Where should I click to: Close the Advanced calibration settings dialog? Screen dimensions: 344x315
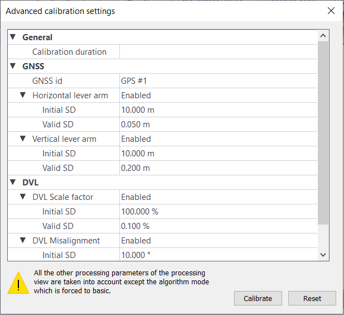[331, 11]
